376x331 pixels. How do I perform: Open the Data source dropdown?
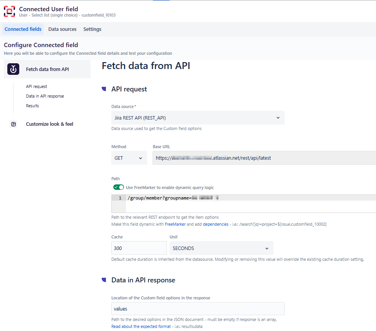point(198,118)
